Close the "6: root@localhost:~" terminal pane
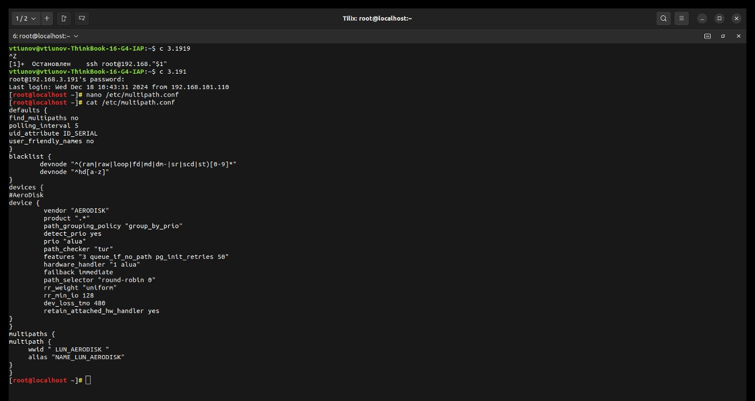The width and height of the screenshot is (755, 401). tap(738, 36)
